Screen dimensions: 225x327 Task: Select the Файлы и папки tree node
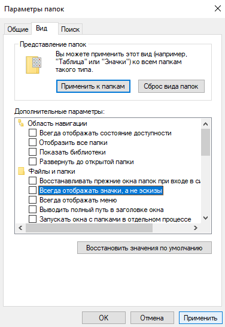pos(51,171)
